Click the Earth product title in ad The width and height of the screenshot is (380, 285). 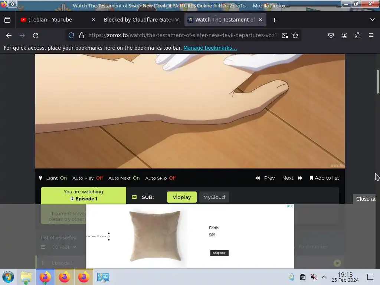(213, 228)
